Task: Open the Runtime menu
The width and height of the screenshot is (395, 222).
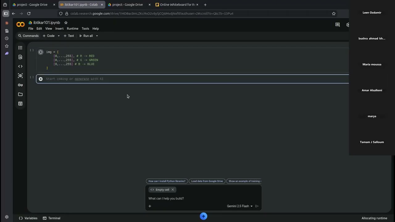Action: [x=73, y=29]
